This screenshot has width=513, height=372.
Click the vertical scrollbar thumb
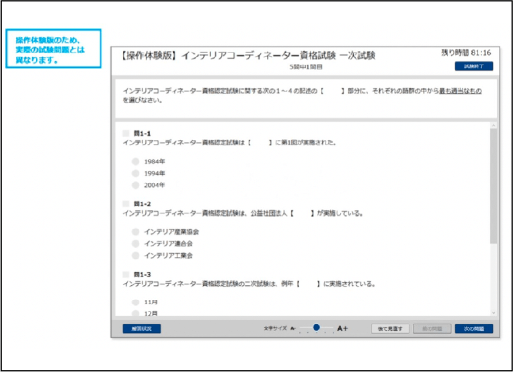coord(494,185)
